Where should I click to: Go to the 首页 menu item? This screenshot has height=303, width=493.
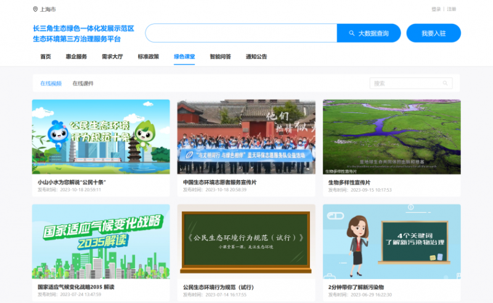point(46,57)
